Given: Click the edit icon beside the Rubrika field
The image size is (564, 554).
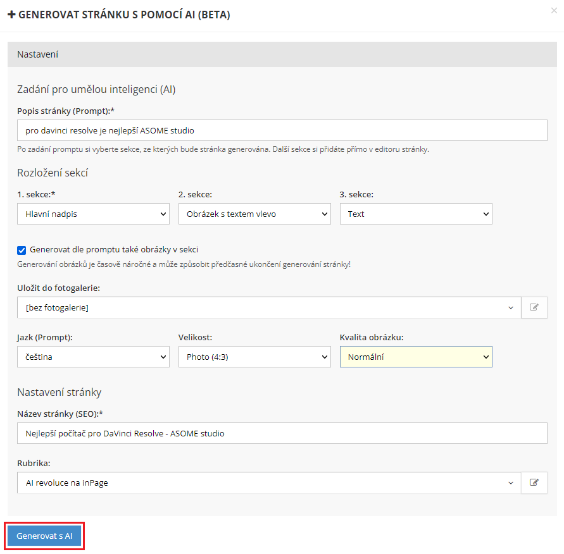Looking at the screenshot, I should tap(534, 483).
